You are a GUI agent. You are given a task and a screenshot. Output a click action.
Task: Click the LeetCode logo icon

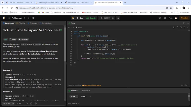[4, 18]
